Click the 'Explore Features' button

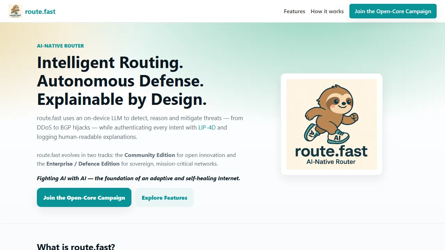coord(164,197)
